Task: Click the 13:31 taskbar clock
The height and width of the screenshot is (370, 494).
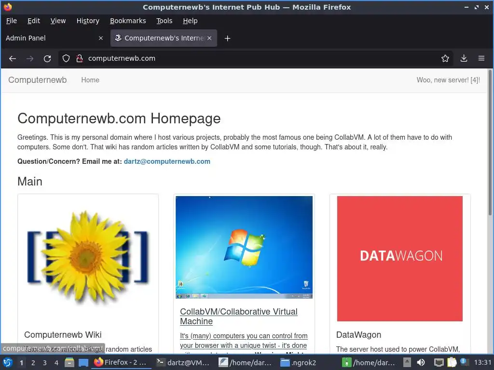Action: 482,362
